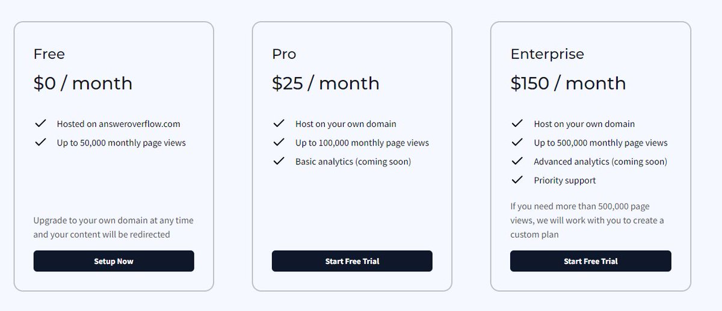722x311 pixels.
Task: Click the Priority support checkmark icon
Action: 517,180
